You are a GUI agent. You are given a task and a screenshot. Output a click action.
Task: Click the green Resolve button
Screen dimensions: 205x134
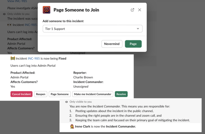tap(121, 94)
